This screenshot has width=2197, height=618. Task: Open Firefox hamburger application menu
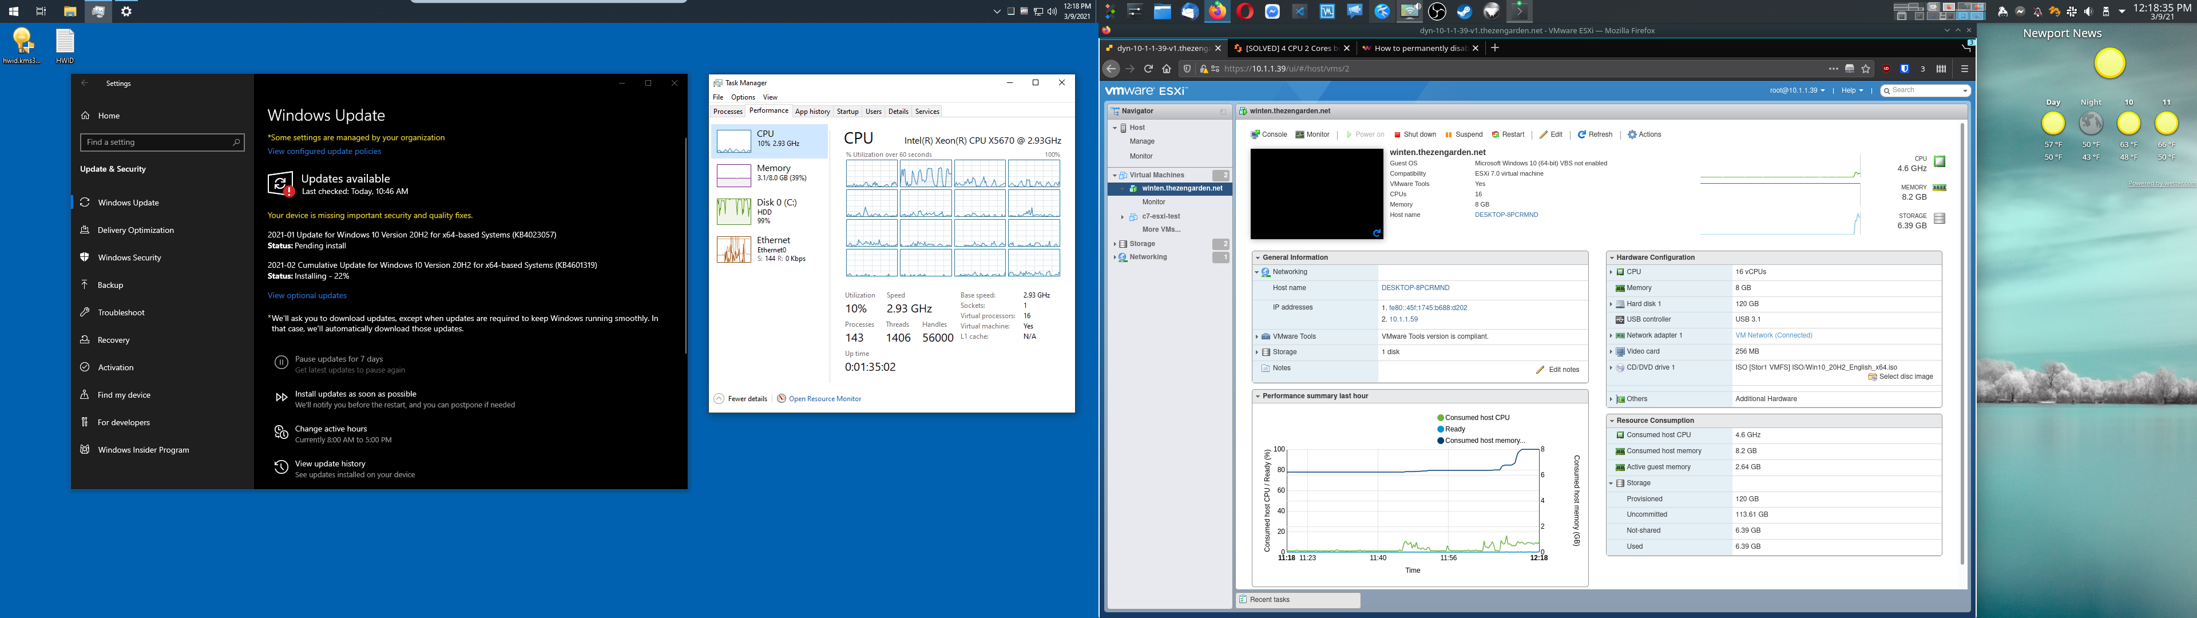1964,69
